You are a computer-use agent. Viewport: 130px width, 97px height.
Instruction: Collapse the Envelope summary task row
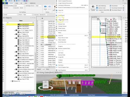45,45
